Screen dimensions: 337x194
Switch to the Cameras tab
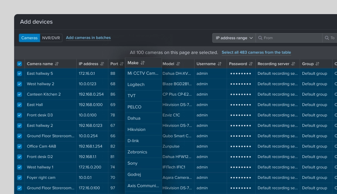[x=29, y=38]
